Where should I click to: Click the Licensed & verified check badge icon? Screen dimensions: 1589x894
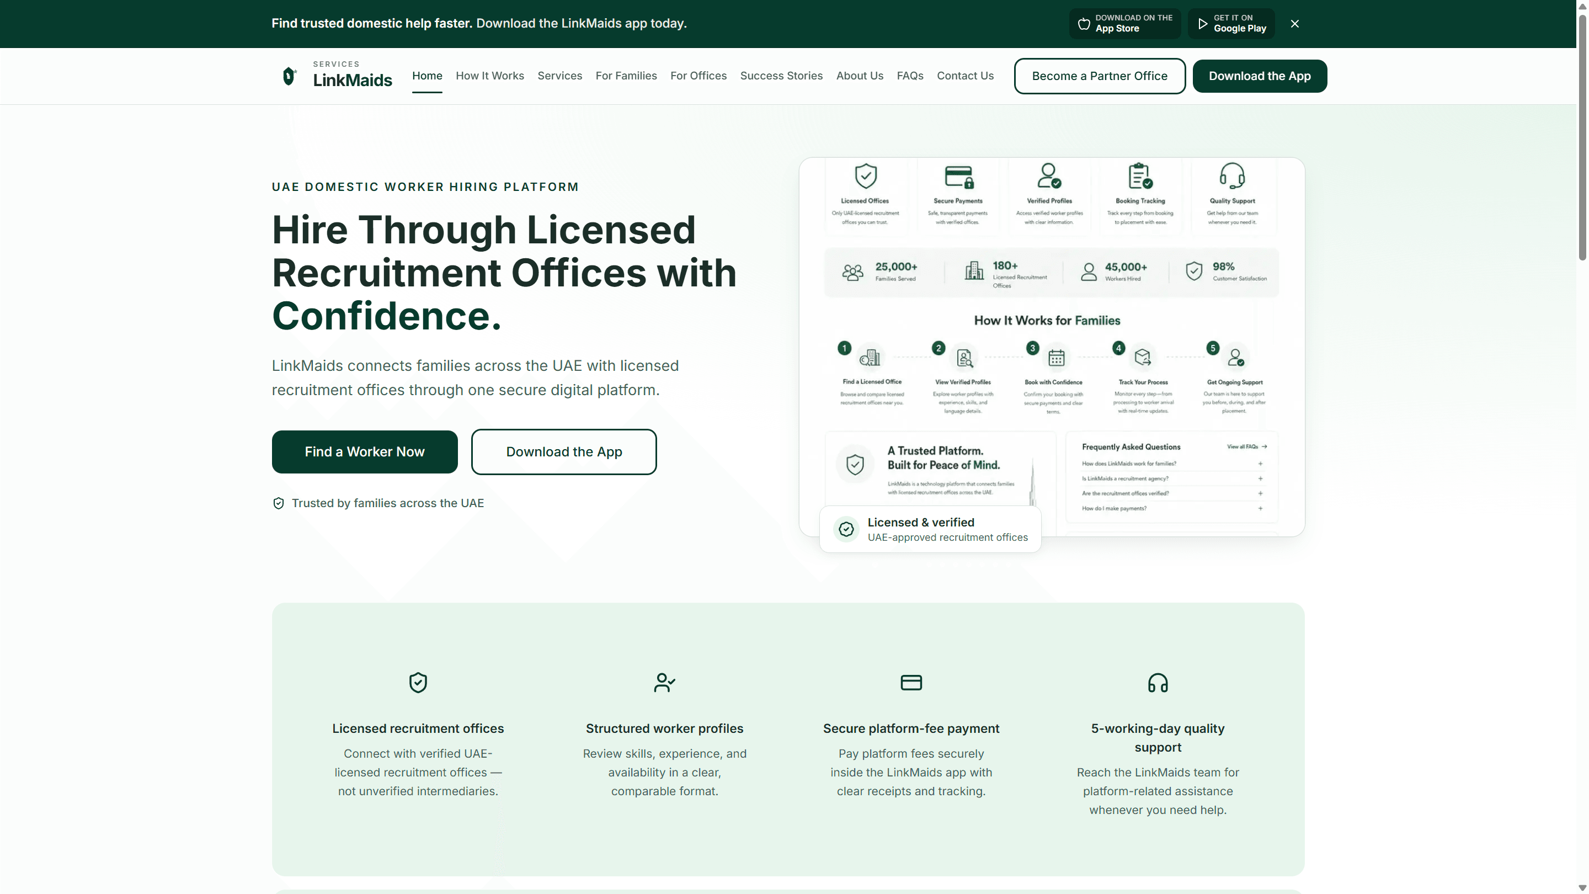click(x=846, y=529)
